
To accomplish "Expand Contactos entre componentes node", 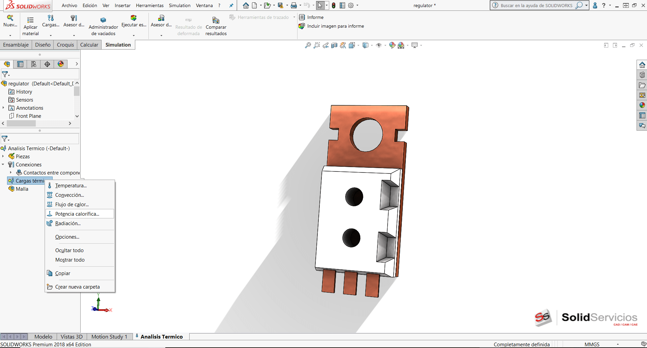I will [11, 172].
